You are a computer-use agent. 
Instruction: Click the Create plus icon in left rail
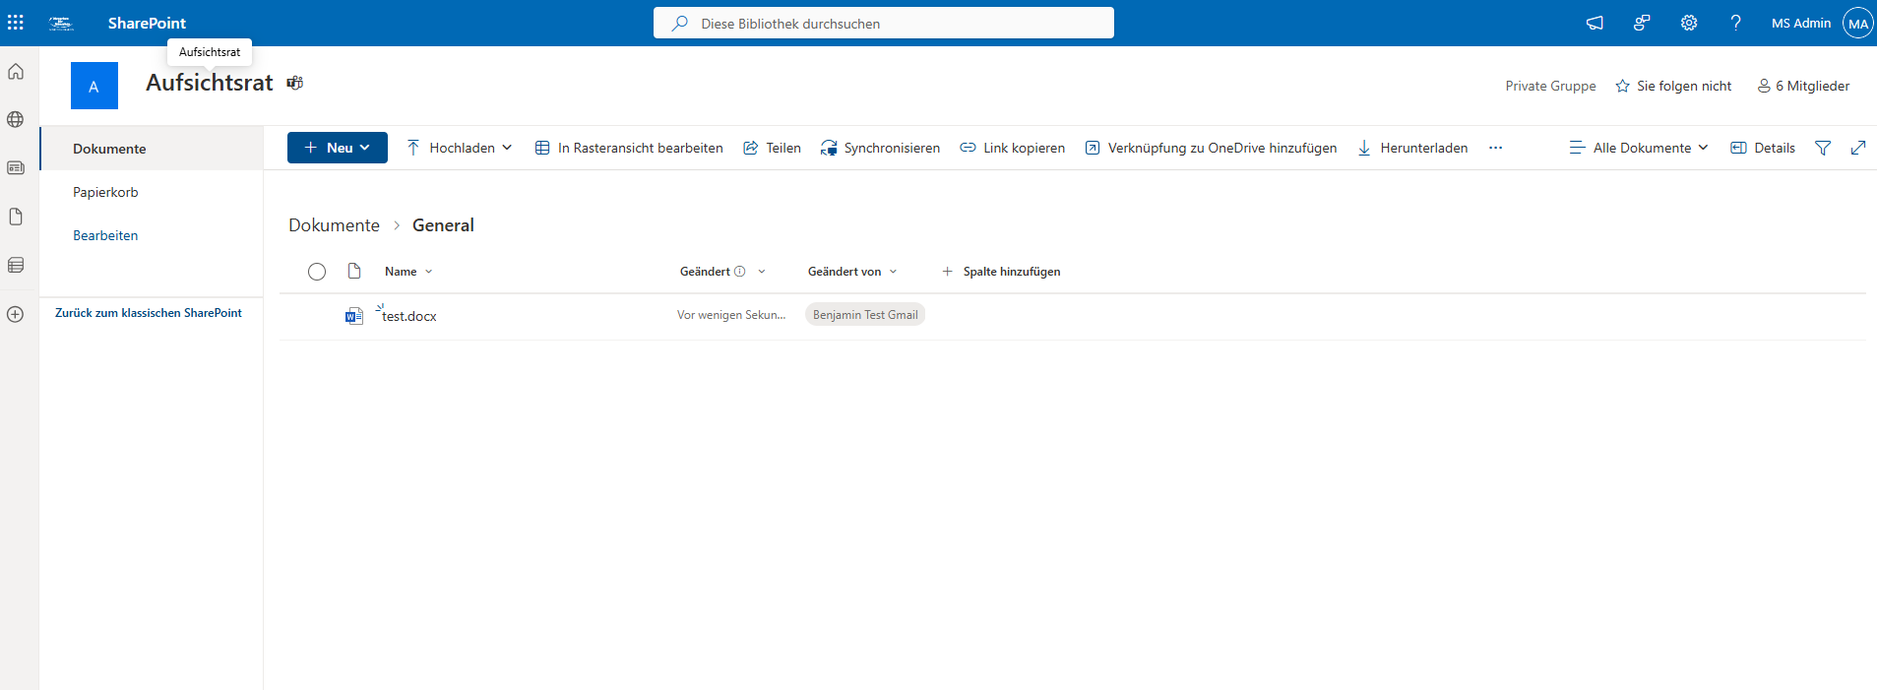click(16, 314)
